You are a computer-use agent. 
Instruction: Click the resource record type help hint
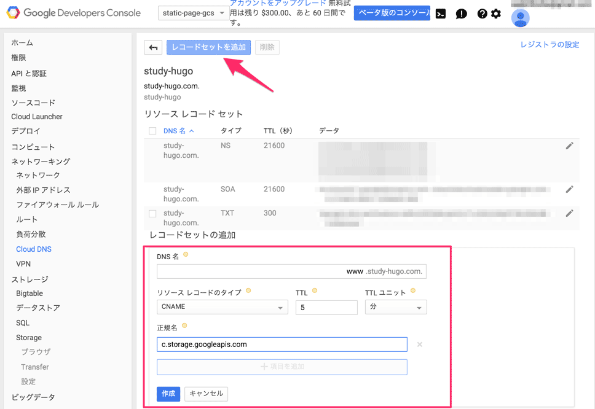pos(248,290)
